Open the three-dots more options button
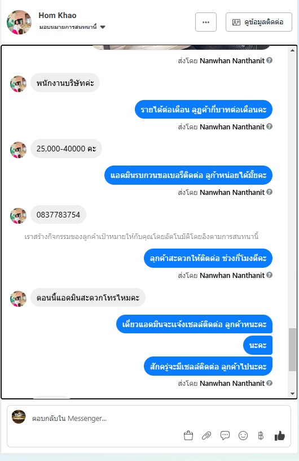This screenshot has height=461, width=299. pyautogui.click(x=206, y=22)
